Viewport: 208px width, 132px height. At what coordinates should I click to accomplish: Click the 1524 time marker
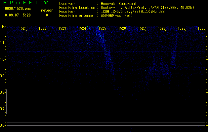pos(82,28)
